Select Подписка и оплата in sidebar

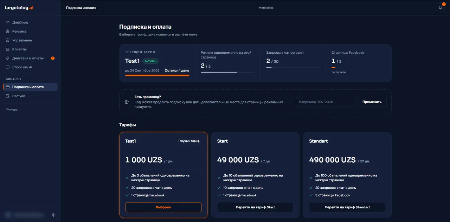[x=30, y=87]
